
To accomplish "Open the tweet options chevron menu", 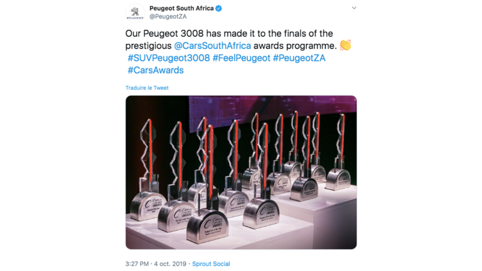I will click(354, 8).
